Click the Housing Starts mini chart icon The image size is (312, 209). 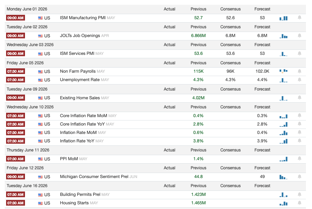tap(283, 203)
